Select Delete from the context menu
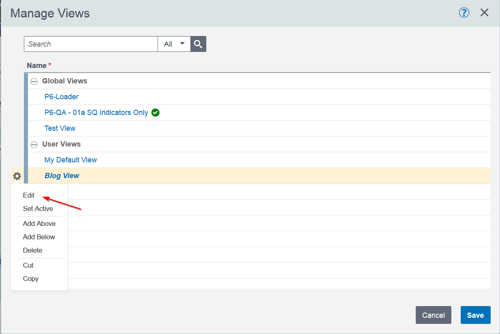The image size is (500, 334). [x=33, y=250]
